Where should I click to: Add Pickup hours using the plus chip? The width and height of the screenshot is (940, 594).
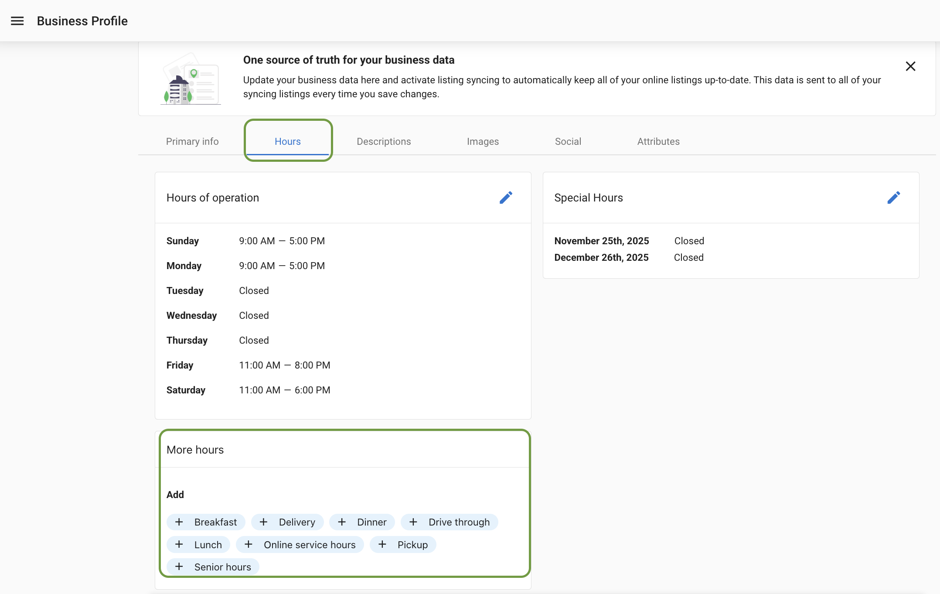click(x=403, y=544)
